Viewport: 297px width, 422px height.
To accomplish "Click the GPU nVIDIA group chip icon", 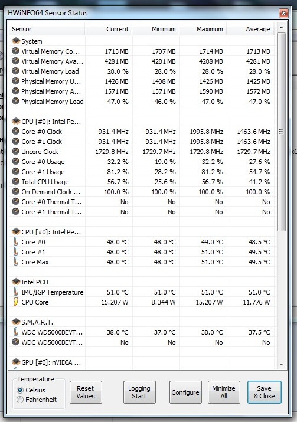I will click(16, 362).
